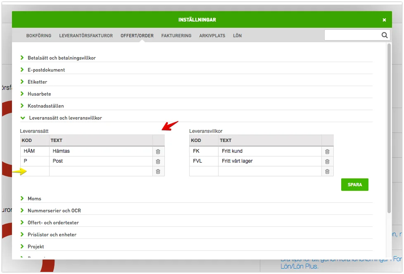Expand Offert- och ordertexter section

196,223
